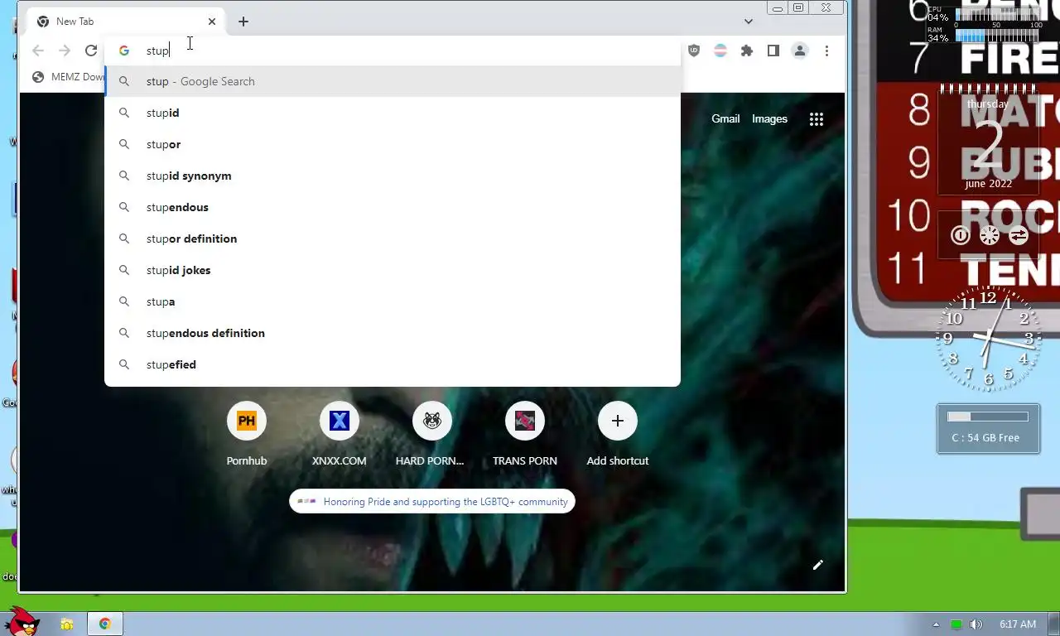Click the Angry Birds start button

(22, 621)
